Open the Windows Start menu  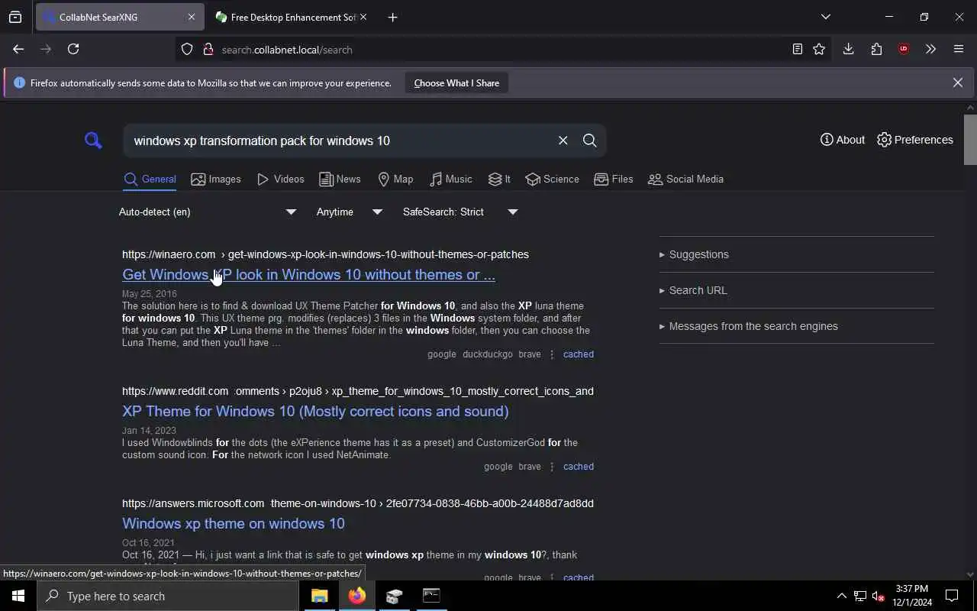[18, 596]
